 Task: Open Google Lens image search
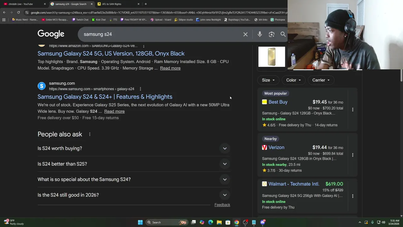(271, 34)
